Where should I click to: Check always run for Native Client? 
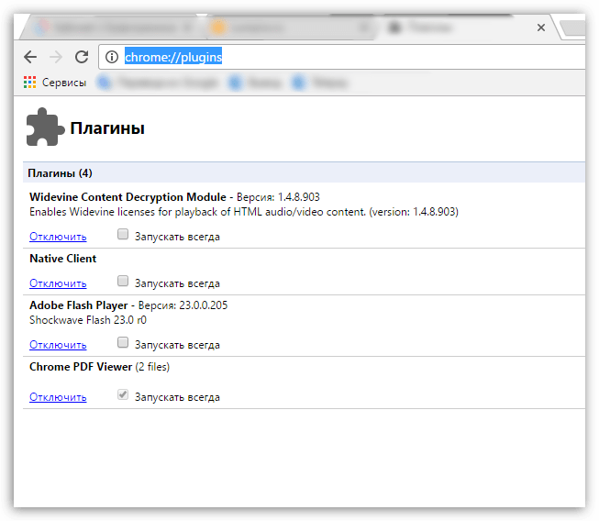point(123,281)
